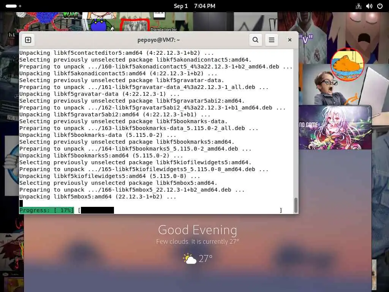Click line 'Unpacking libkf5gravatar5abi2:amd64'
389x292 pixels.
pos(115,114)
